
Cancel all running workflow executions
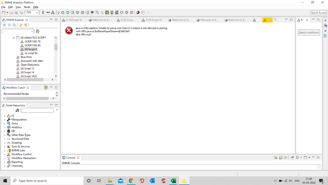click(x=82, y=13)
